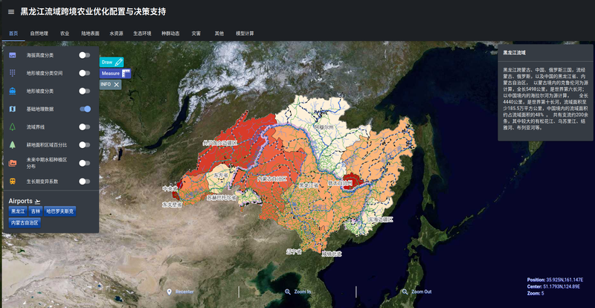Activate the Measure tool button
The width and height of the screenshot is (595, 308).
pyautogui.click(x=115, y=74)
